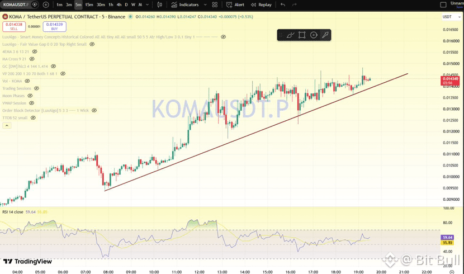This screenshot has height=274, width=464.
Task: Click the plus compare symbol icon
Action: [x=46, y=4]
